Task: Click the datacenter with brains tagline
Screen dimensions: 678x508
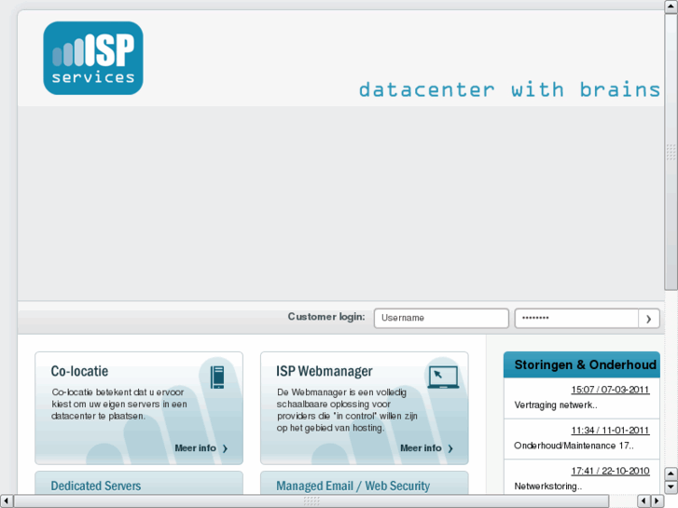Action: (509, 89)
